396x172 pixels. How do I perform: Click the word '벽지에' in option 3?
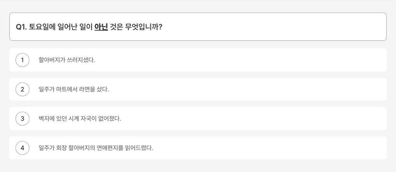pos(46,118)
